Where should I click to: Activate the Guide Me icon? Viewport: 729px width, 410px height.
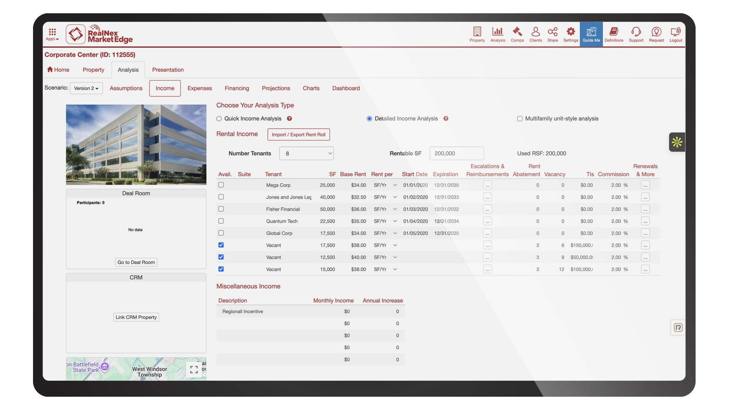(591, 34)
